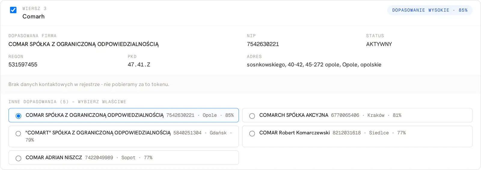This screenshot has height=170, width=481.
Task: Click REGON value 531597455
Action: 23,64
